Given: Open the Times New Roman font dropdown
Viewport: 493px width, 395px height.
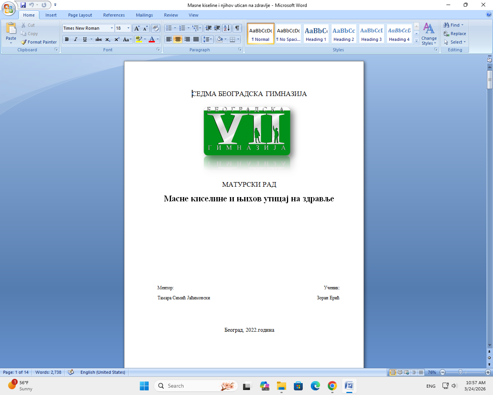Looking at the screenshot, I should pos(112,28).
